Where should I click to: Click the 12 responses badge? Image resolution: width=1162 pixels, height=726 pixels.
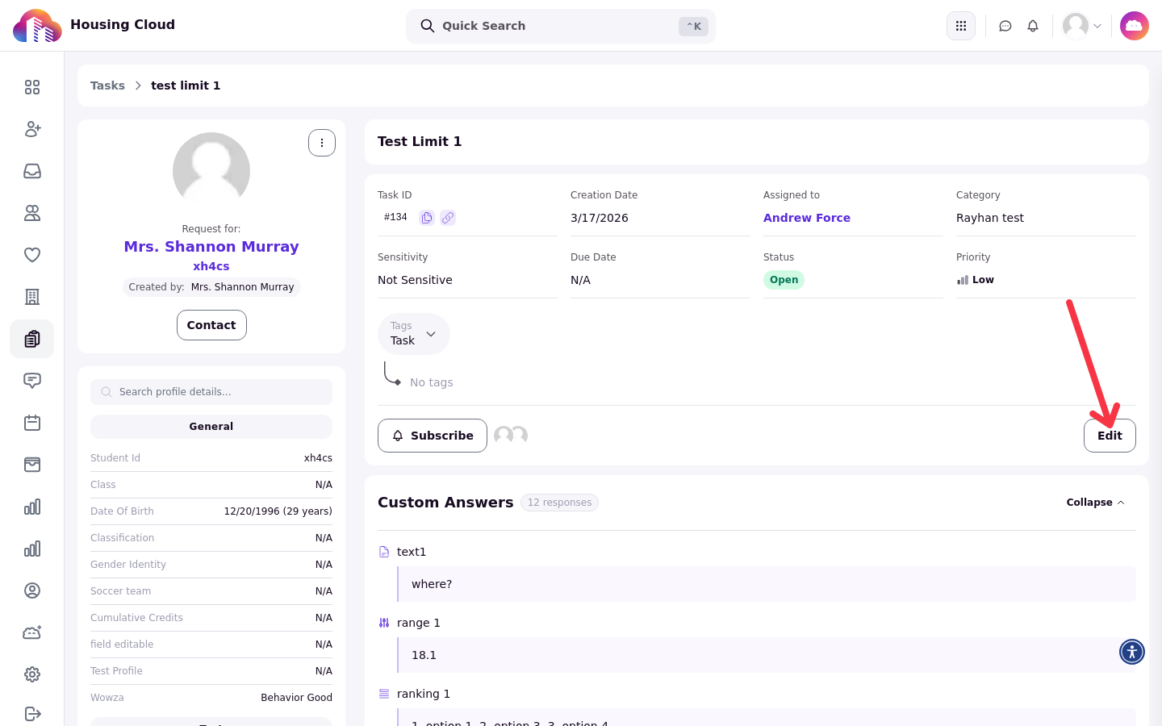pyautogui.click(x=559, y=503)
